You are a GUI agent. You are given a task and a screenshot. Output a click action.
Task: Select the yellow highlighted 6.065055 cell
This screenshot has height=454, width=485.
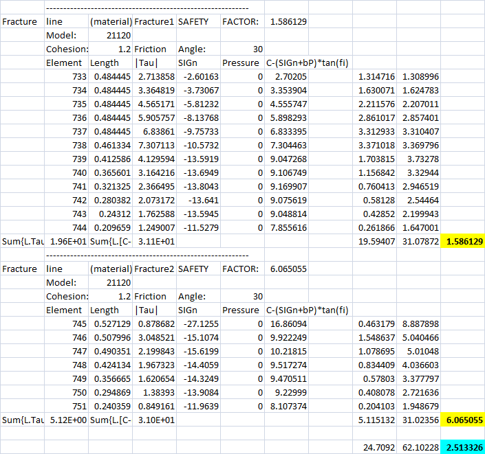tap(462, 420)
